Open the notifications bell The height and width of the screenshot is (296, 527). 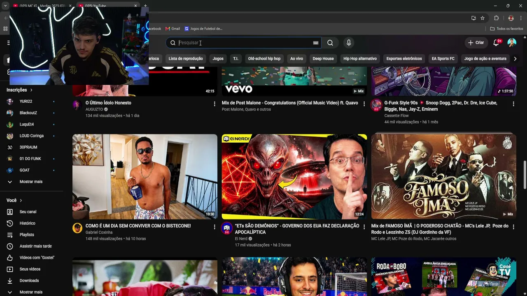497,43
